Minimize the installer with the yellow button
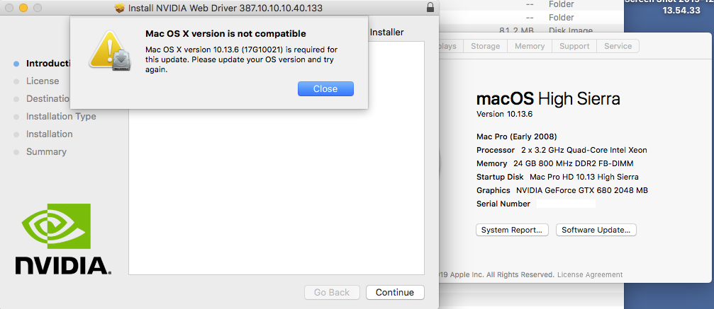714x309 pixels. (23, 8)
